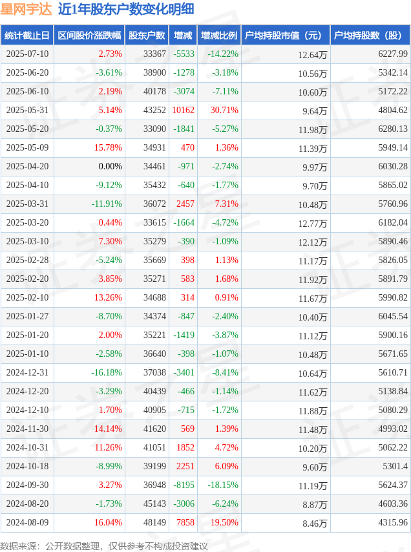This screenshot has width=411, height=552.
Task: Click the 近1年股东户数变化明细 heading
Action: tap(126, 9)
